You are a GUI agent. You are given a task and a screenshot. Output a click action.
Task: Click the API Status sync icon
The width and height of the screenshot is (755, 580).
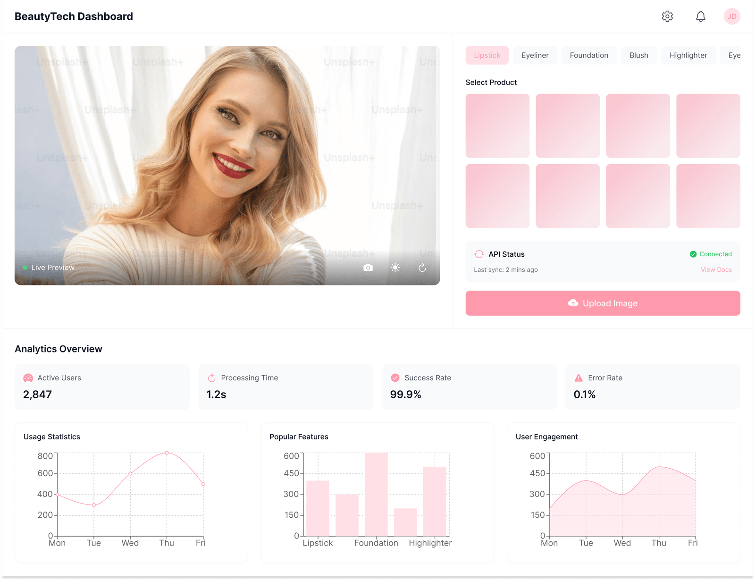point(479,254)
